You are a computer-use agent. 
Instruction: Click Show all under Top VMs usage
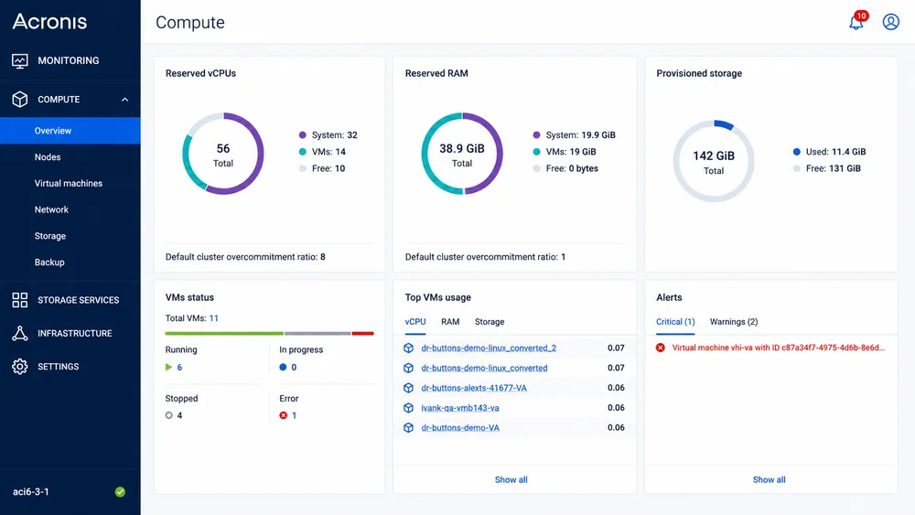point(511,480)
